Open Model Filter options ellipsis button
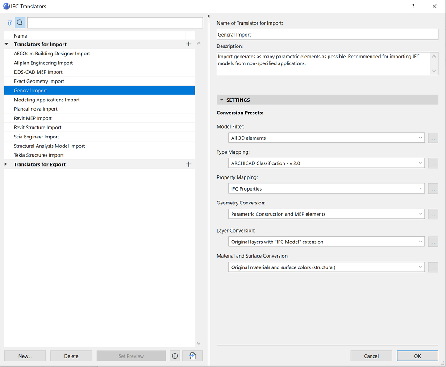Image resolution: width=446 pixels, height=367 pixels. click(x=433, y=138)
